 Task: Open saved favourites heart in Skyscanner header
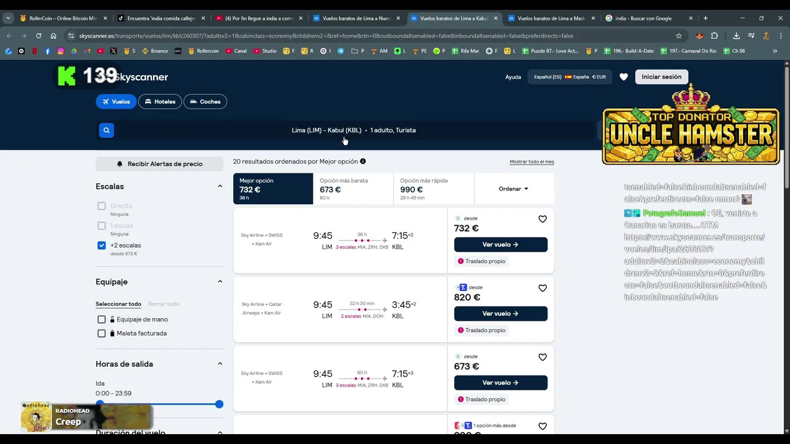(x=623, y=77)
